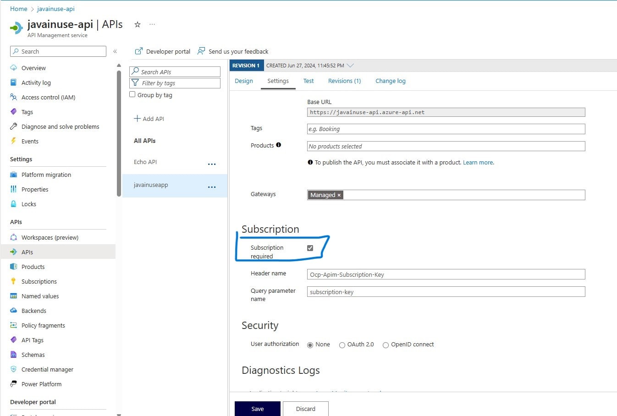This screenshot has width=617, height=416.
Task: Click the Subscriptions key icon
Action: point(13,281)
